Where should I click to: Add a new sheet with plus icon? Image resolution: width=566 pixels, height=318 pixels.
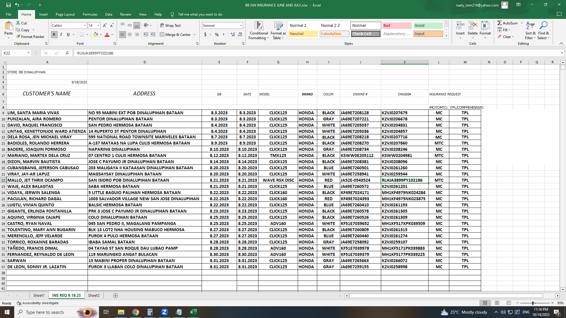click(x=116, y=295)
